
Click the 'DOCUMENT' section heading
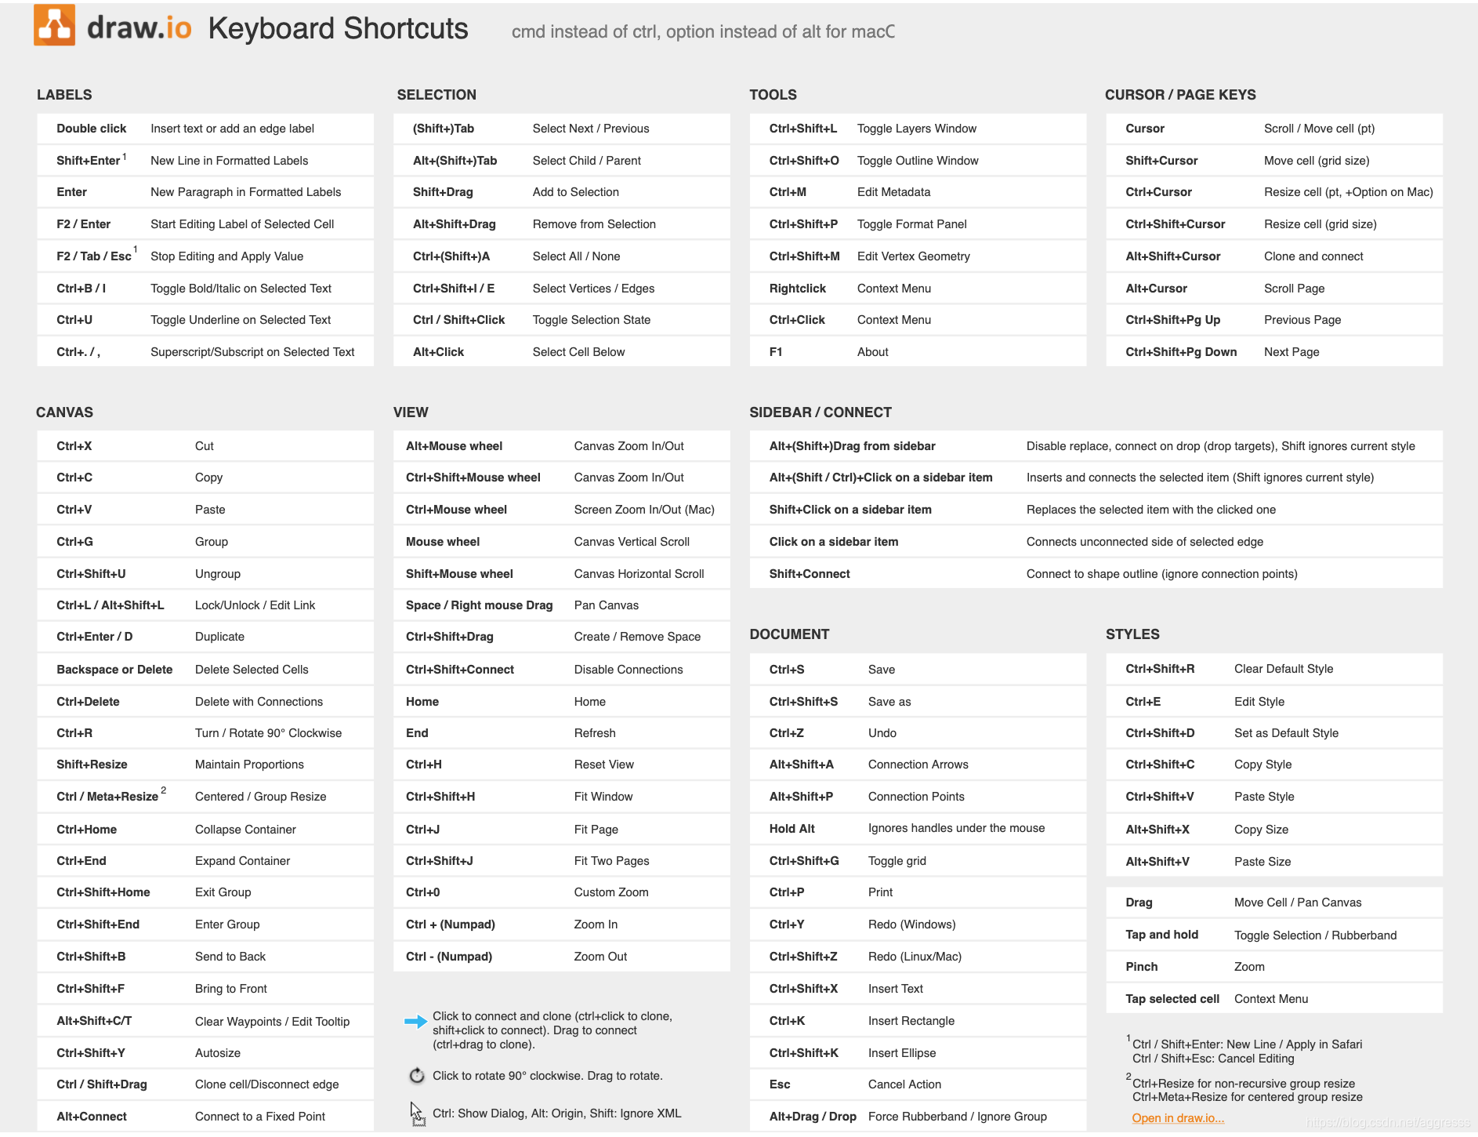[789, 634]
